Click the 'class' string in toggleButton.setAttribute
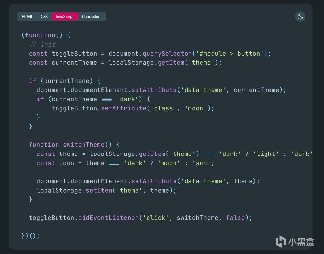The width and height of the screenshot is (324, 254). (163, 108)
